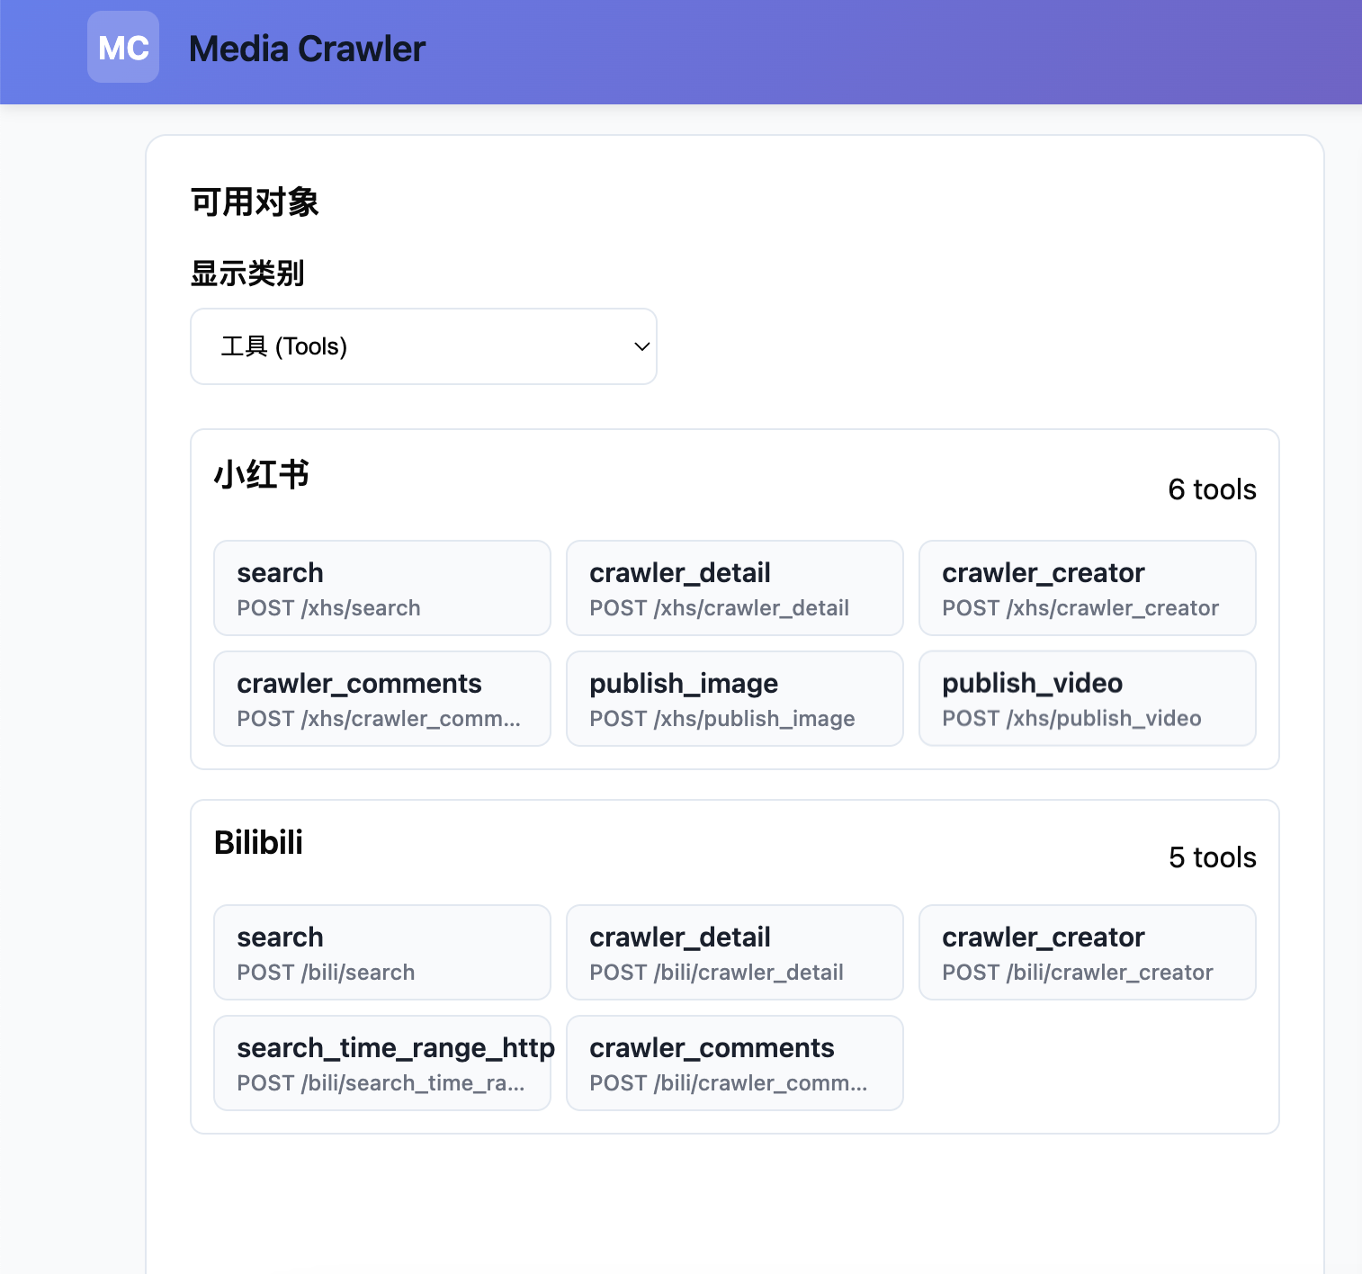The width and height of the screenshot is (1362, 1274).
Task: Select crawler_detail under 小红书
Action: [734, 588]
